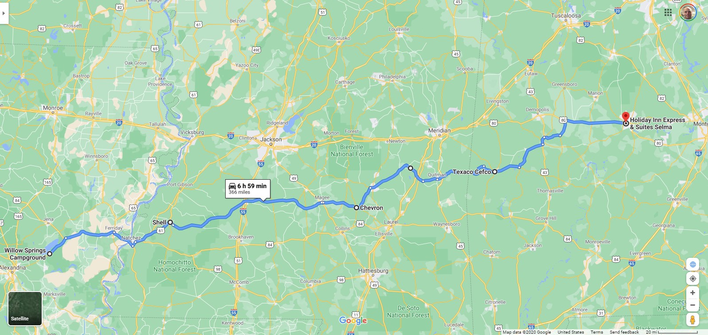This screenshot has width=708, height=335.
Task: Open the United States region link
Action: [x=571, y=332]
